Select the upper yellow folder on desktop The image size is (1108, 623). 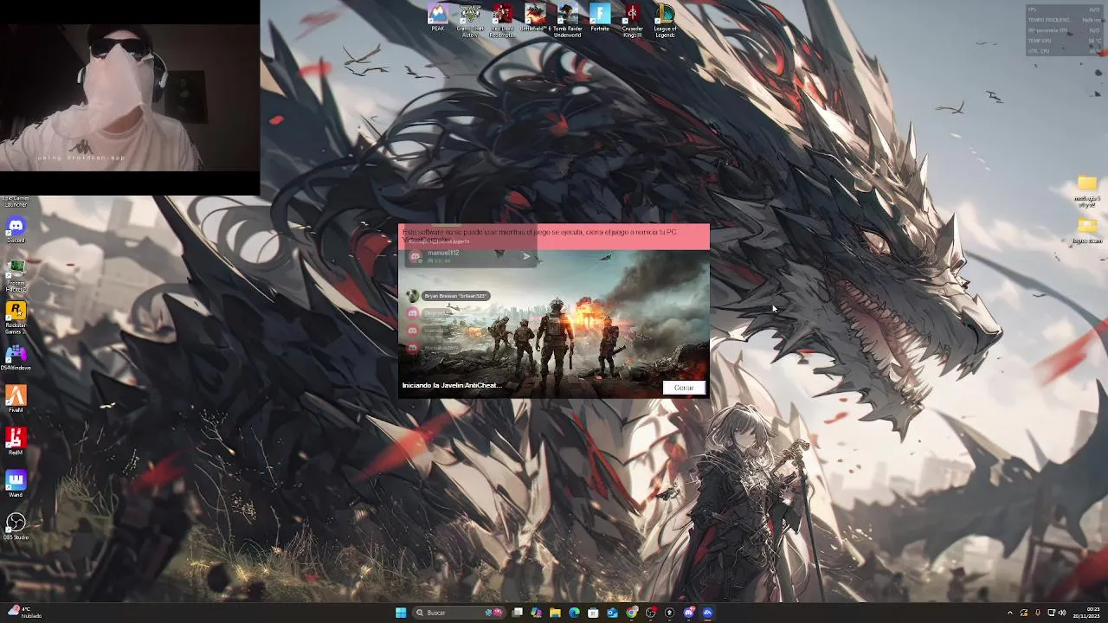pos(1087,190)
